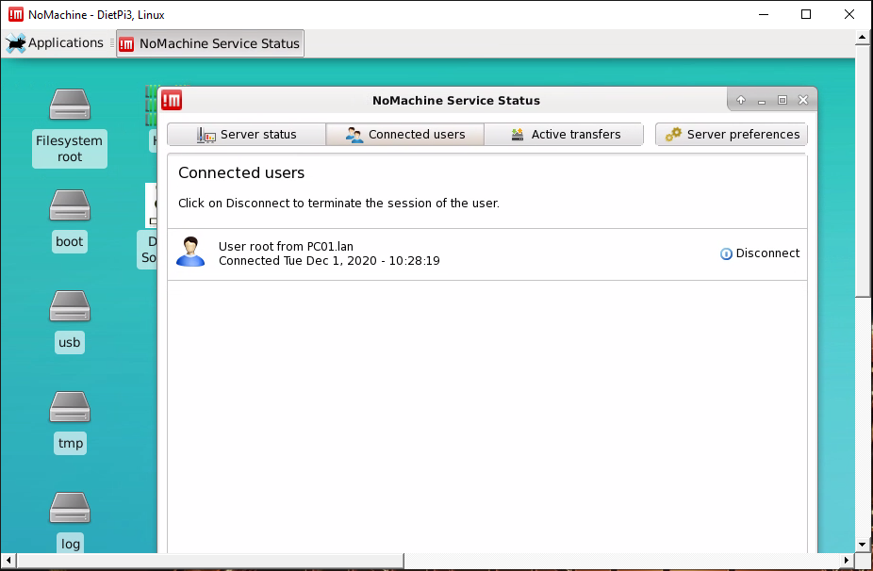873x571 pixels.
Task: Switch to the Active transfers tab
Action: tap(564, 134)
